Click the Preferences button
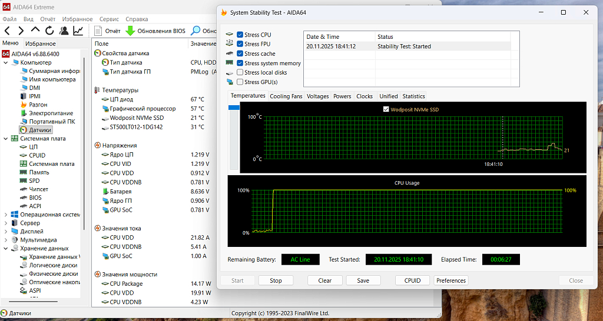The height and width of the screenshot is (321, 603). [451, 280]
